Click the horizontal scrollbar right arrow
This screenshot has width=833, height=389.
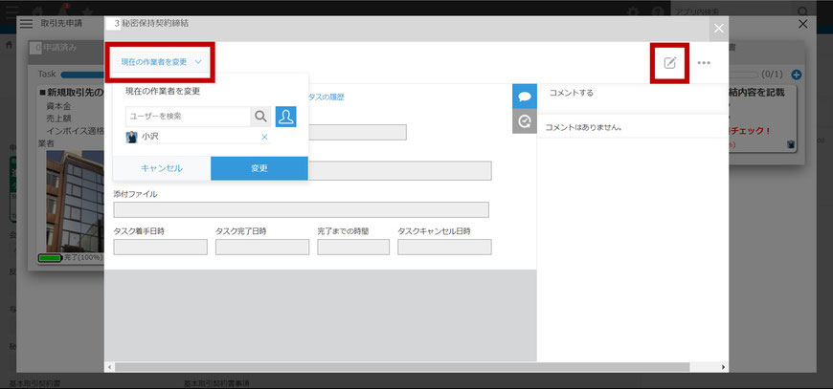[722, 367]
